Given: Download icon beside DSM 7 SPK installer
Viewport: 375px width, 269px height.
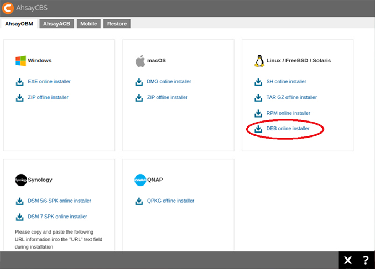Looking at the screenshot, I should pos(19,217).
